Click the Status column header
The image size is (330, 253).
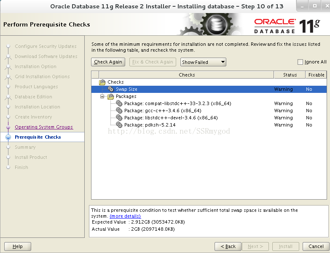(x=290, y=75)
